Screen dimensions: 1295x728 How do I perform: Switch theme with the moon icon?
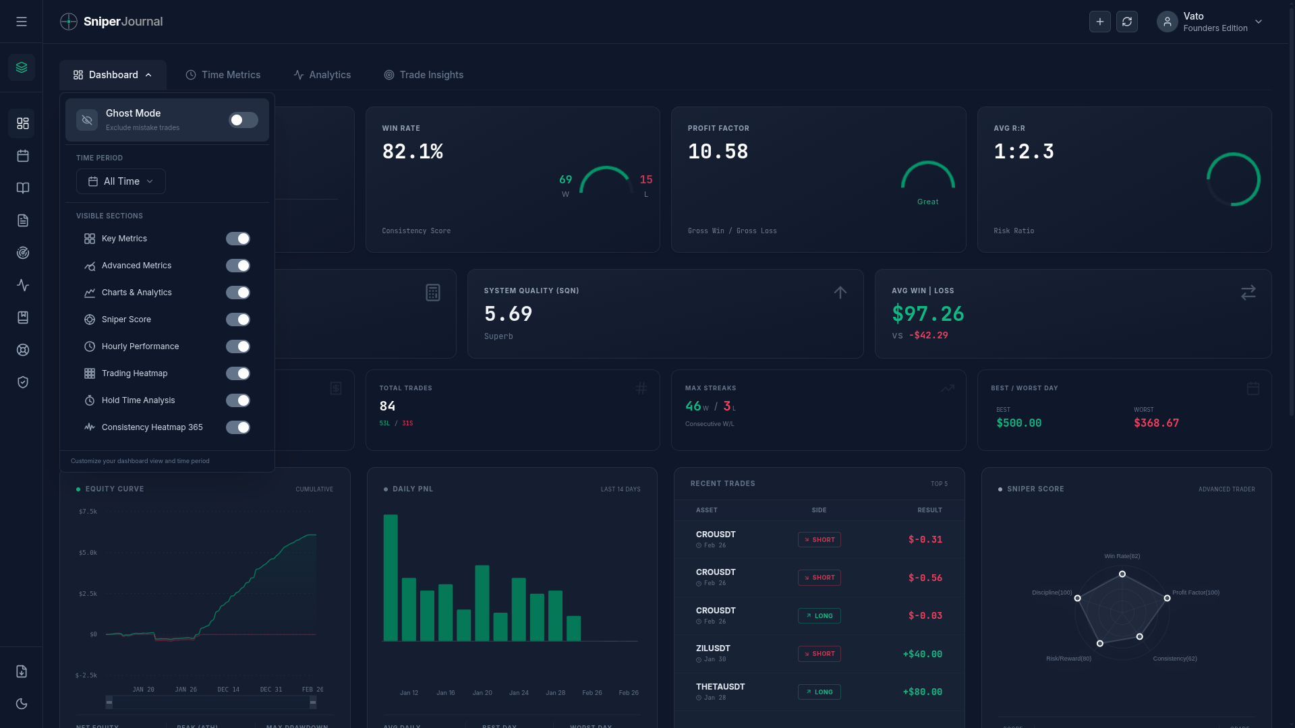pyautogui.click(x=22, y=704)
